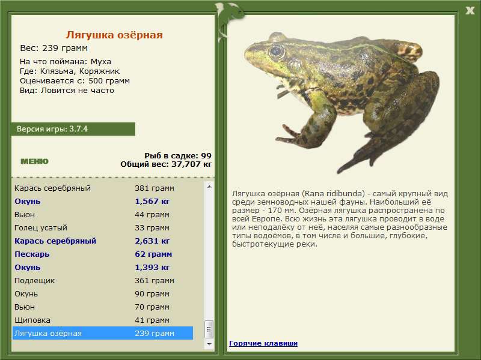Click the Рыб в садке: 99 text
Viewport: 481px width, 360px height.
tap(178, 155)
